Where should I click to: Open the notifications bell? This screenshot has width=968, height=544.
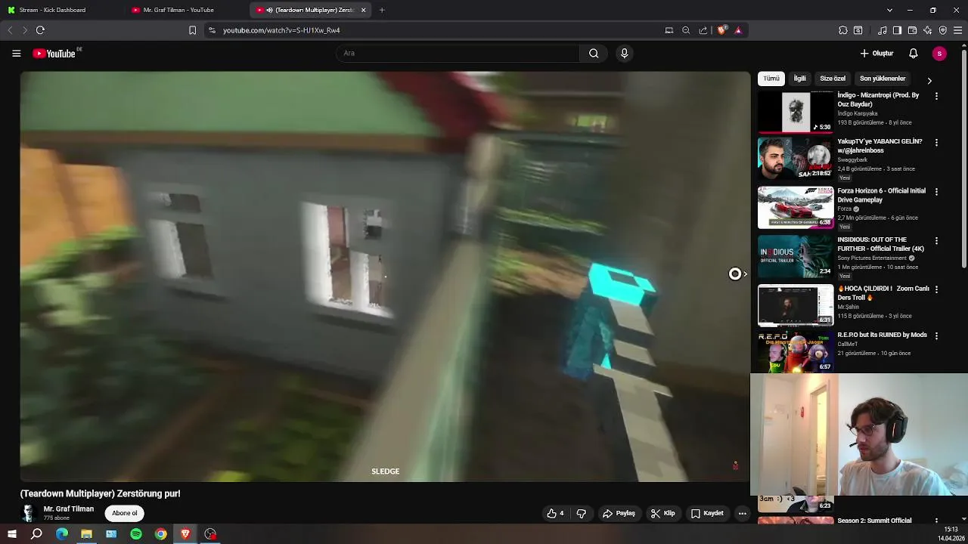913,53
